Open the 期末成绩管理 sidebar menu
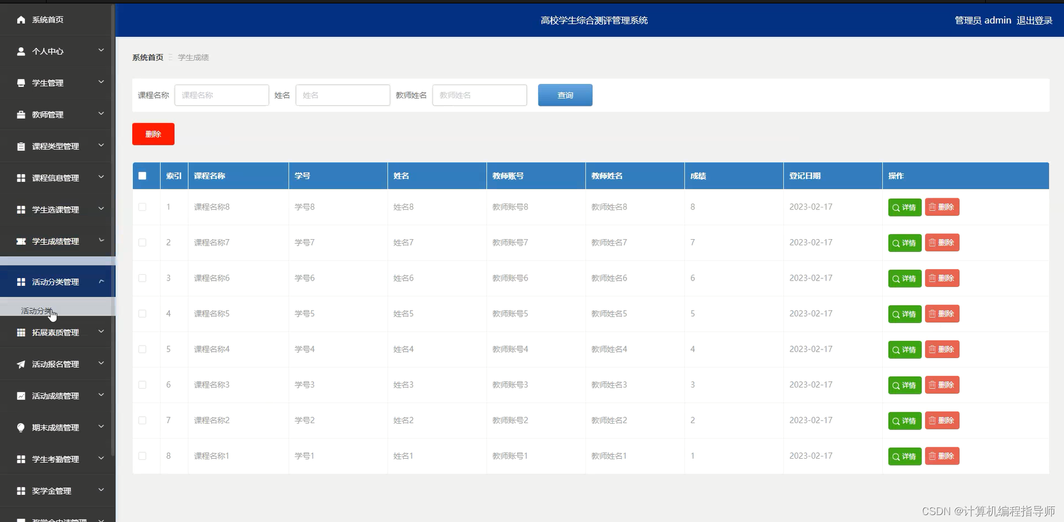The height and width of the screenshot is (522, 1064). [55, 427]
